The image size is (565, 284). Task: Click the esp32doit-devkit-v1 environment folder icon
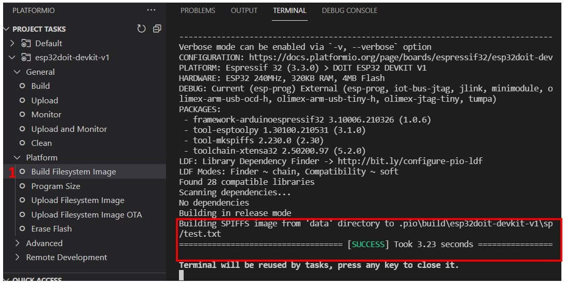pos(25,58)
